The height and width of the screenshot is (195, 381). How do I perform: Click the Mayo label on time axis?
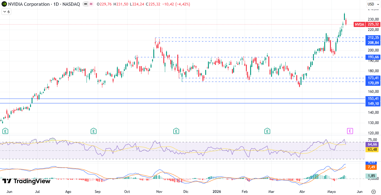(332, 192)
